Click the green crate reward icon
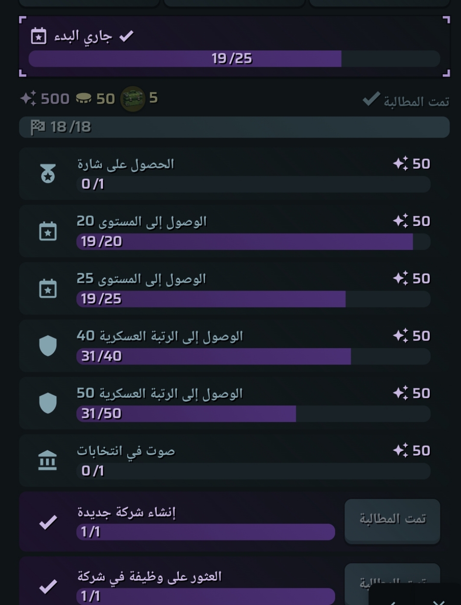The height and width of the screenshot is (605, 461). click(133, 99)
